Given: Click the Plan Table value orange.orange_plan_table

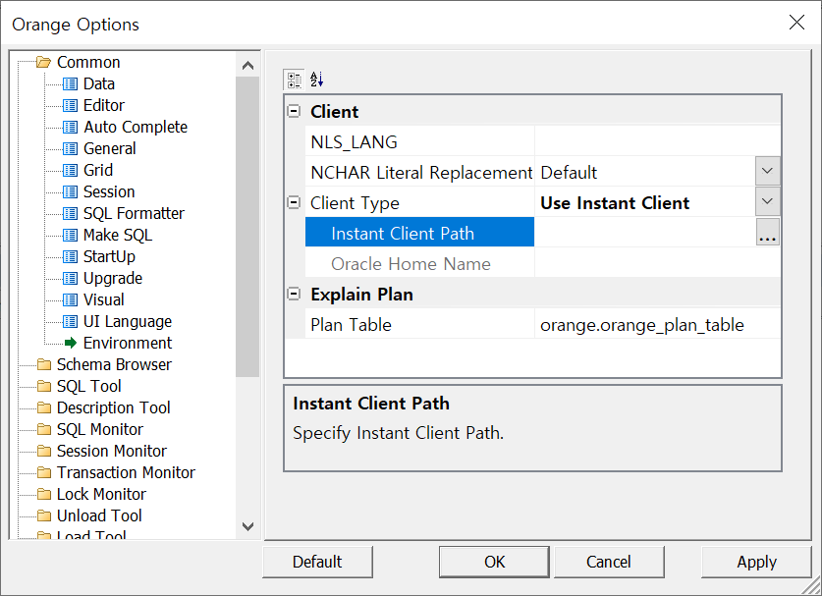Looking at the screenshot, I should 641,325.
